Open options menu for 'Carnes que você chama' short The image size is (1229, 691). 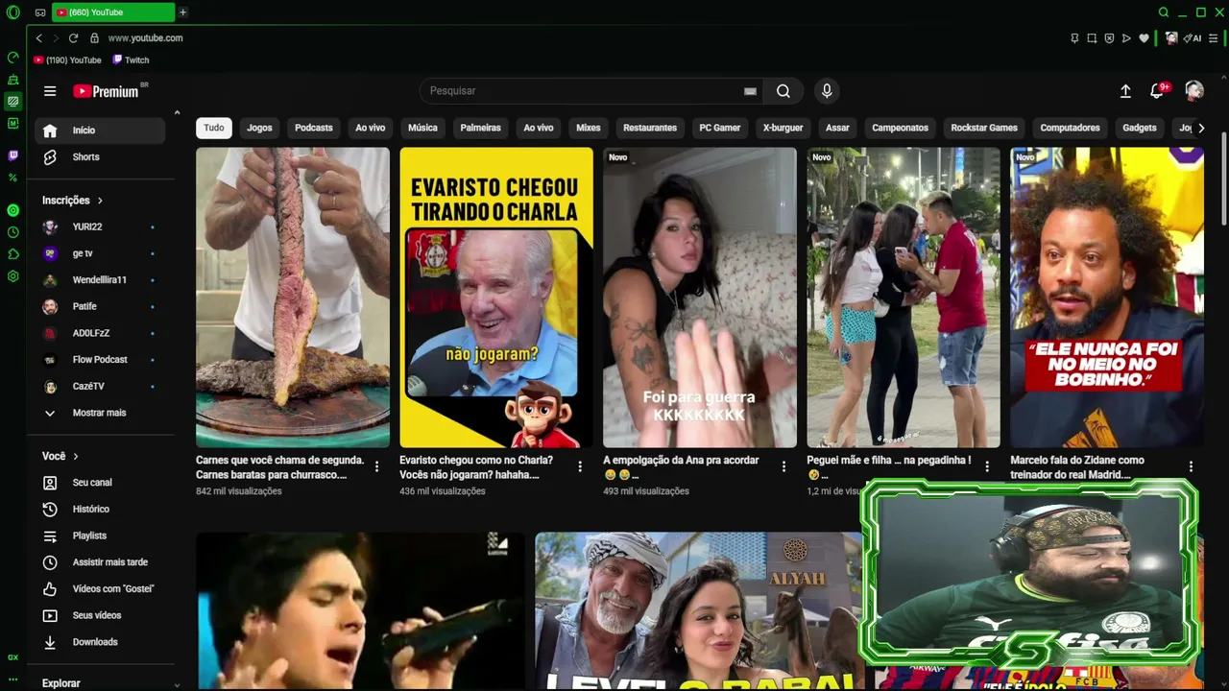point(376,466)
